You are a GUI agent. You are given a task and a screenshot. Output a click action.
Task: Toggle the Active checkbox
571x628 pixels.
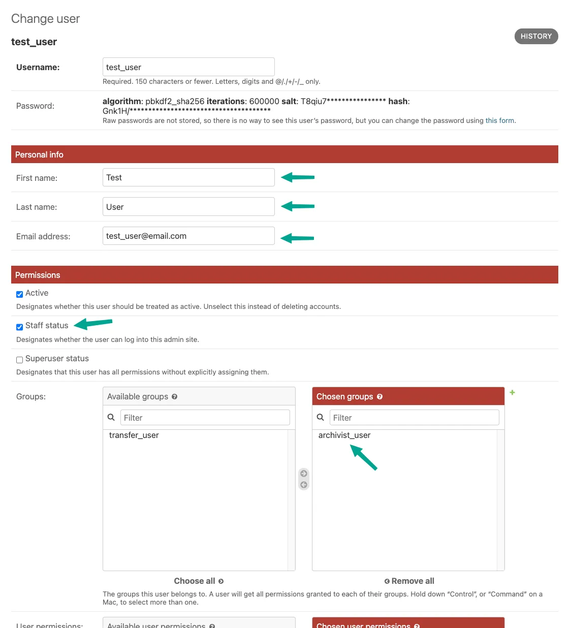[x=19, y=294]
